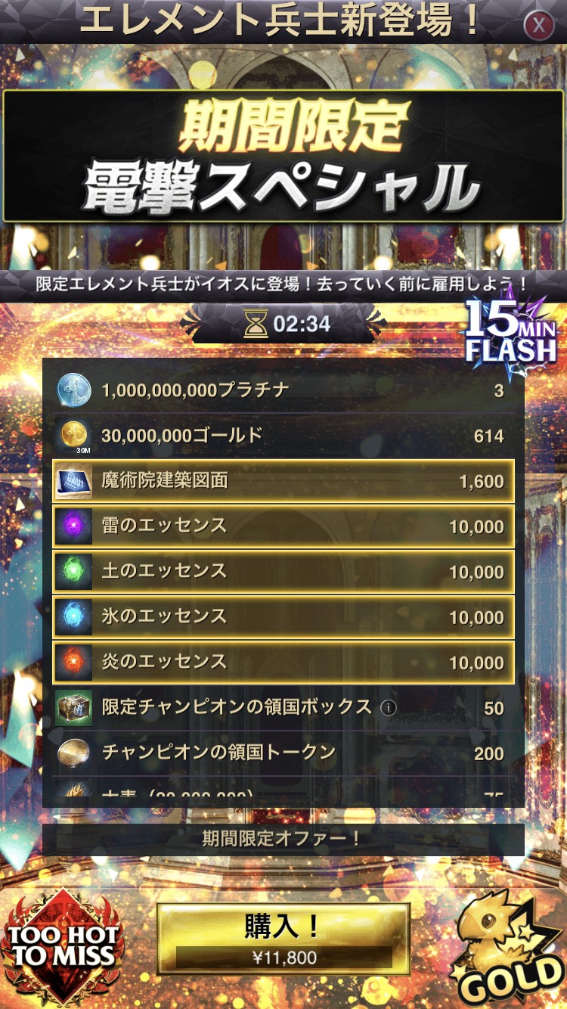The image size is (567, 1009).
Task: Tap the 限定チャンピオンの領国ボックス chest icon
Action: [x=74, y=708]
